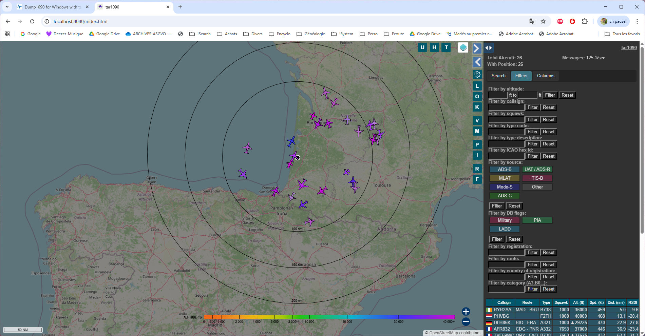Screen dimensions: 645x336
Task: Click the F map button
Action: 477,179
